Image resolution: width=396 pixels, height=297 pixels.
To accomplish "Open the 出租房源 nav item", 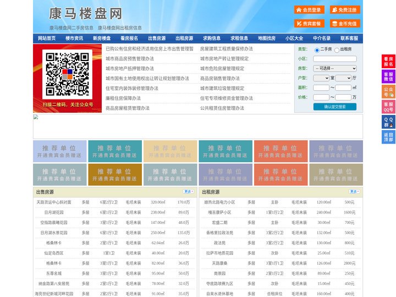I will click(x=184, y=38).
